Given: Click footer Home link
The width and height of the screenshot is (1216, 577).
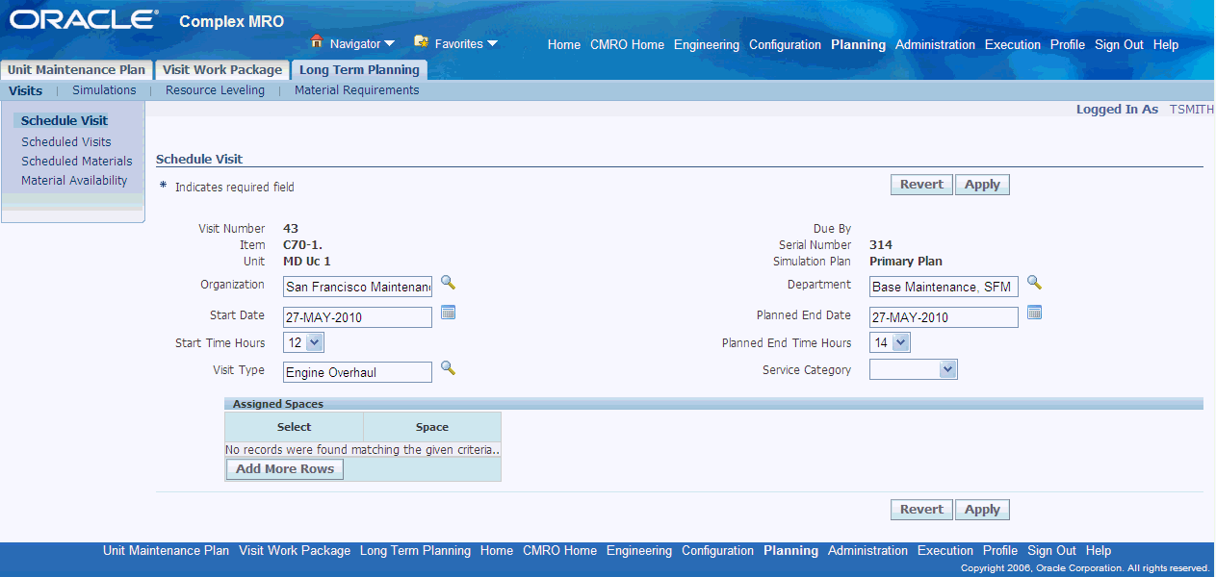Looking at the screenshot, I should coord(497,551).
